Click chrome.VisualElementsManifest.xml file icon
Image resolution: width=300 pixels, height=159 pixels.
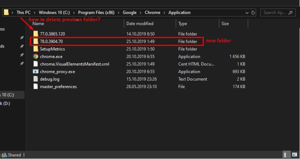(36, 64)
